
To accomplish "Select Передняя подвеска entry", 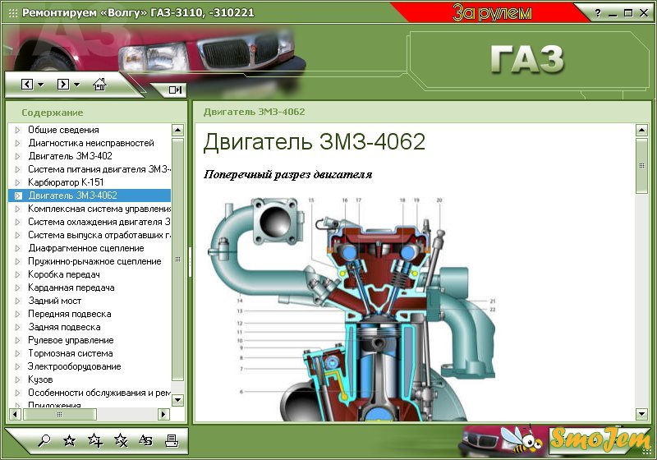I will [69, 315].
